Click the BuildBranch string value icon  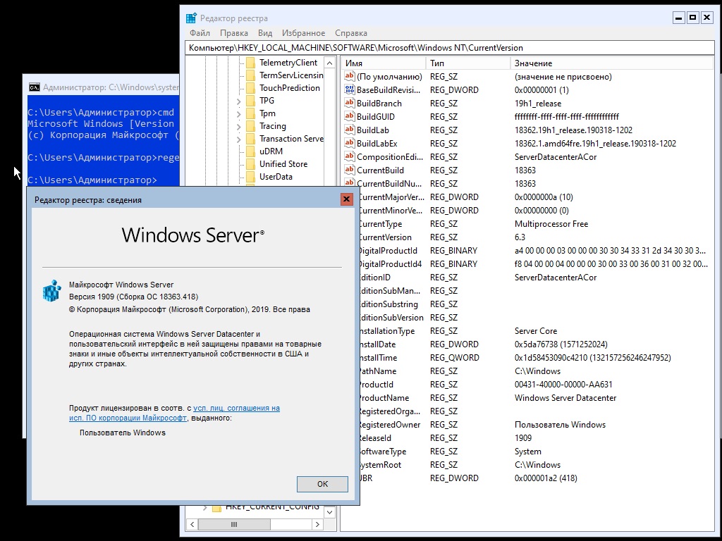pos(350,104)
